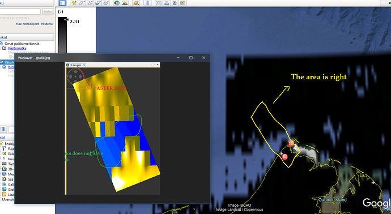Open the Record a Tour tool

pyautogui.click(x=106, y=3)
